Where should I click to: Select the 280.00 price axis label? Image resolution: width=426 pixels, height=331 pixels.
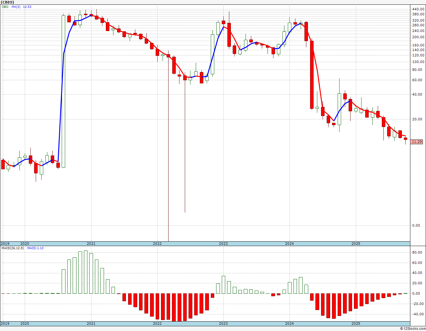(x=418, y=25)
